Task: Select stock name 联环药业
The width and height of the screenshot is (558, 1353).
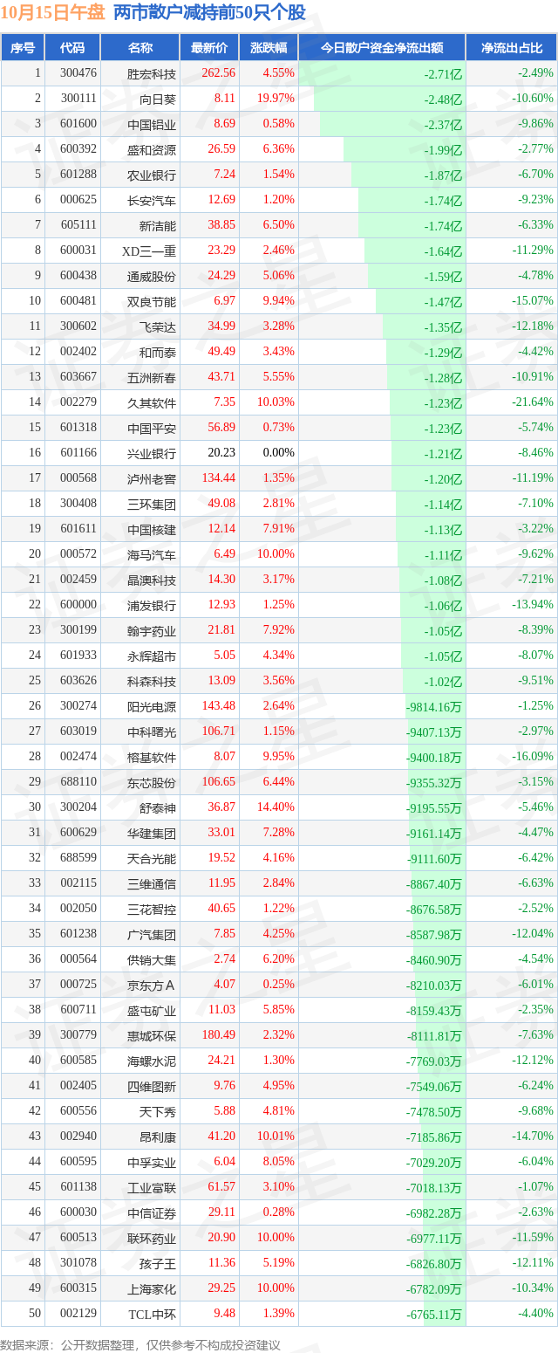Action: [152, 1238]
